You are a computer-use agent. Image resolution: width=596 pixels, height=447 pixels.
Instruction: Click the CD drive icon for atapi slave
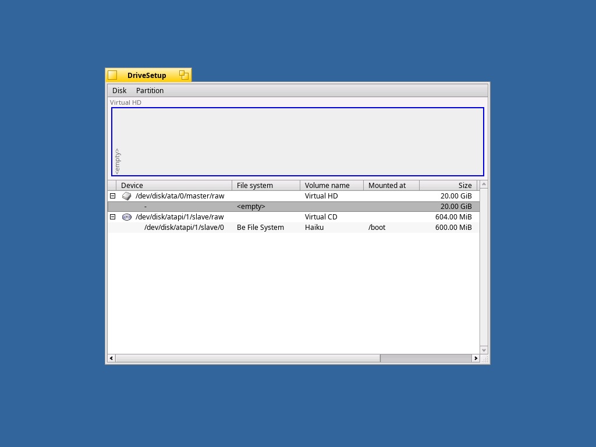126,217
